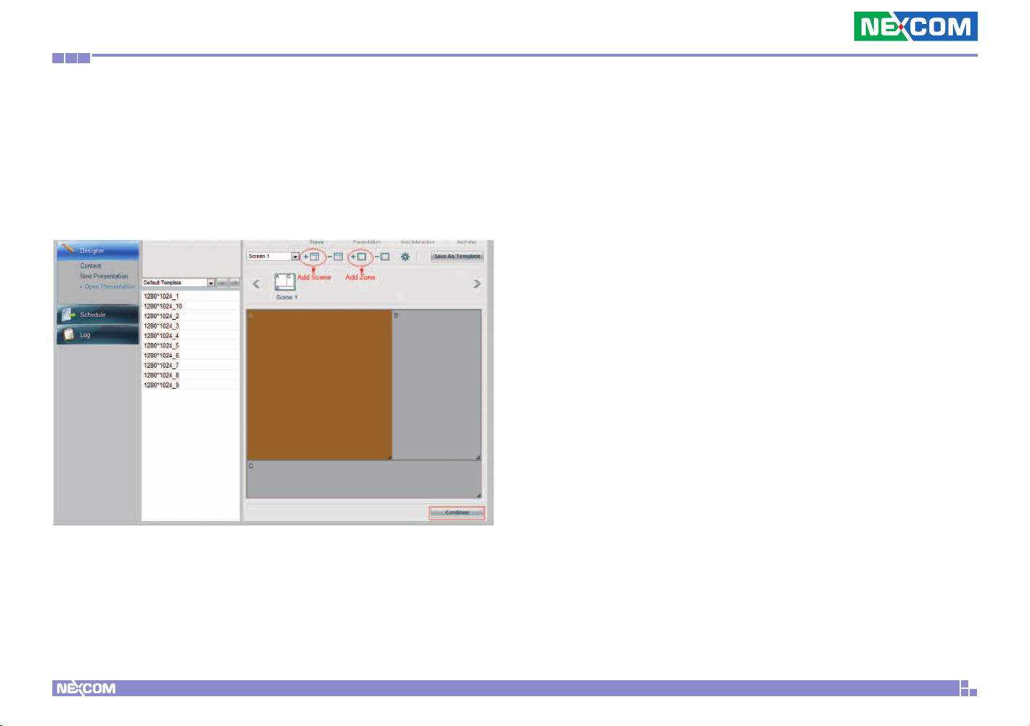Screen dimensions: 1030x726
Task: Click the Presentation step tab
Action: [367, 242]
